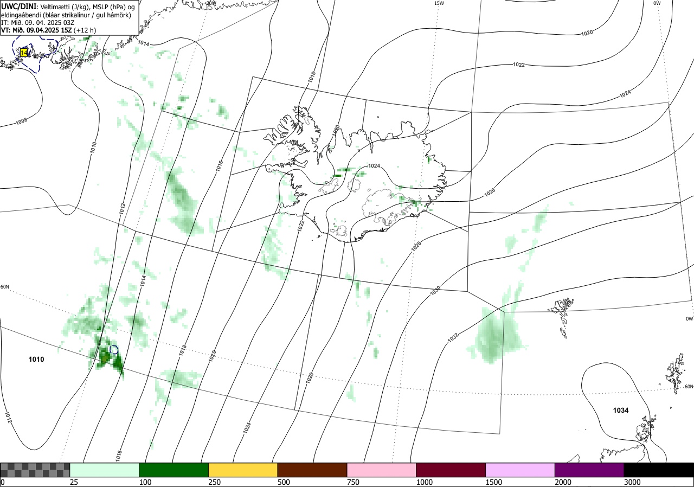Click the "UWC/DINI" title text

click(19, 6)
